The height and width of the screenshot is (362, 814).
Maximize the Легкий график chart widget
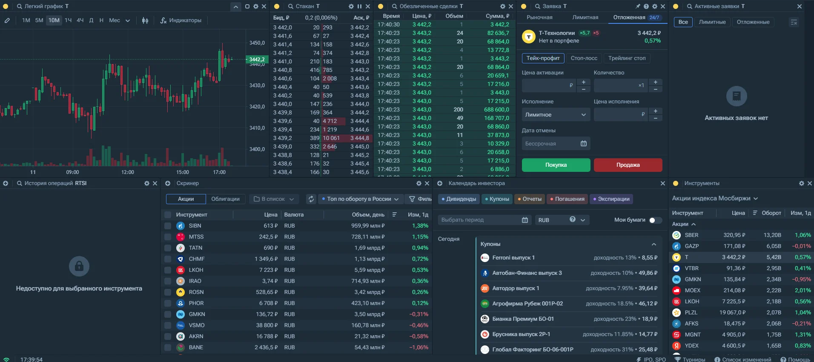(x=247, y=6)
